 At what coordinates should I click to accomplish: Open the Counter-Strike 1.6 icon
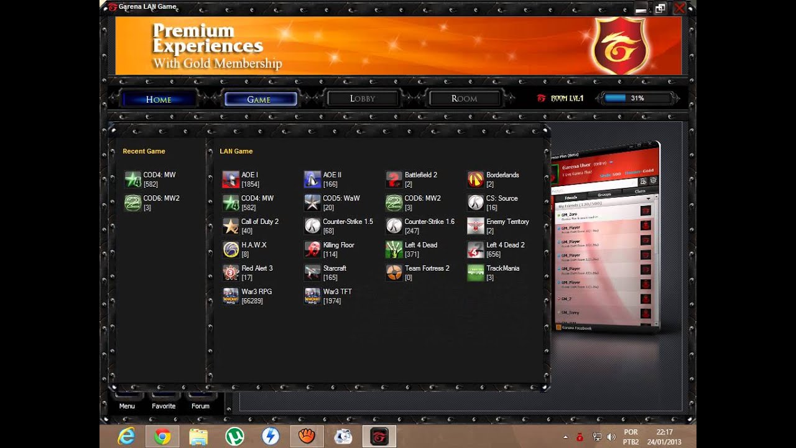point(394,226)
